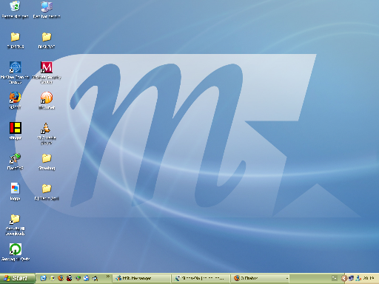Run the red and yellow Stinger icon
Image resolution: width=379 pixels, height=284 pixels.
coord(16,128)
